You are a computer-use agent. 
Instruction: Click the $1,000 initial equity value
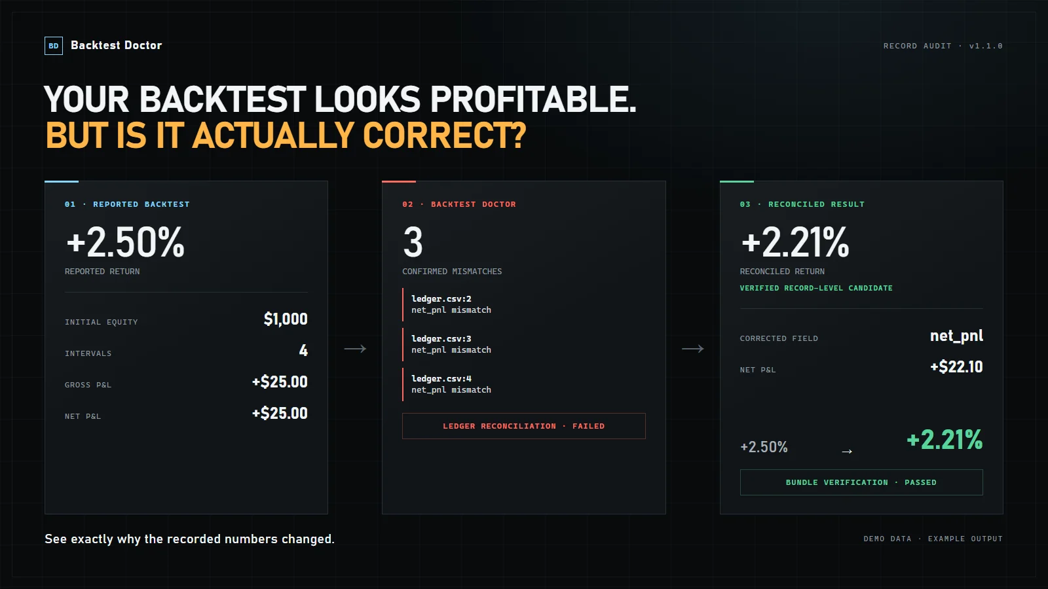click(286, 319)
